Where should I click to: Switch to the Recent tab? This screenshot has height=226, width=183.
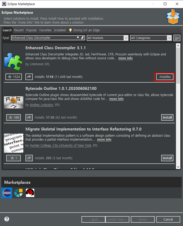pos(19,30)
